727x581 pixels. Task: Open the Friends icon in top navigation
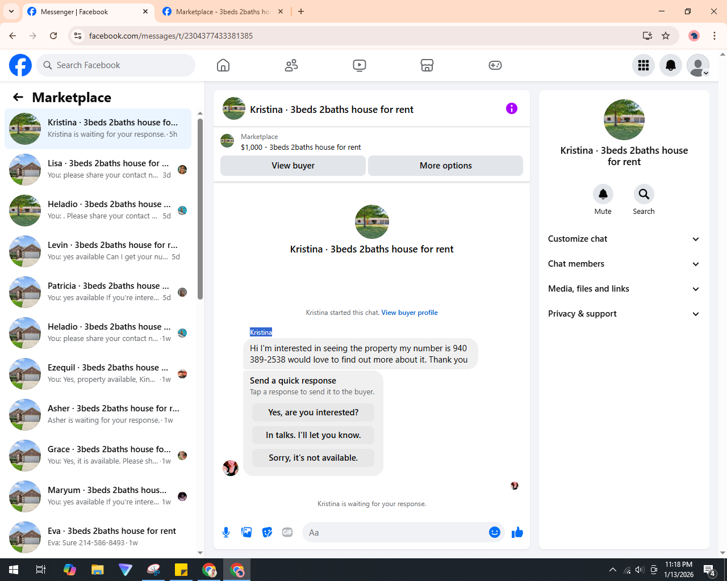pyautogui.click(x=291, y=65)
